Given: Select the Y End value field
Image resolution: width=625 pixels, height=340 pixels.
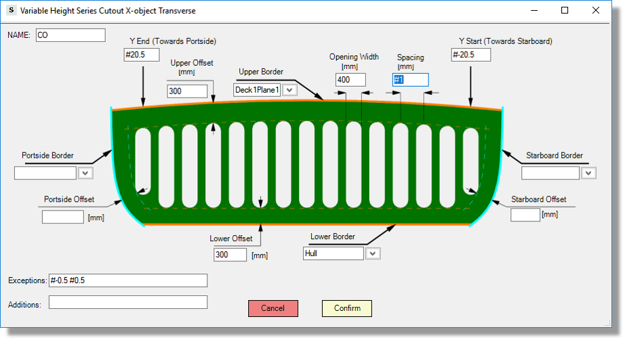Looking at the screenshot, I should coord(142,55).
